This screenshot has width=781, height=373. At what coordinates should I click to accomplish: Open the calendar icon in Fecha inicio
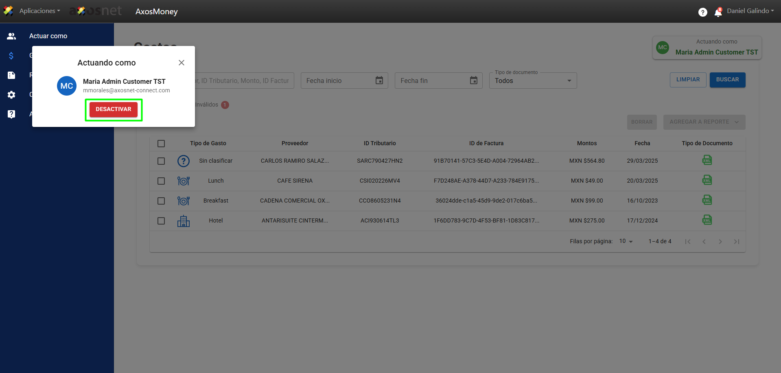(379, 81)
